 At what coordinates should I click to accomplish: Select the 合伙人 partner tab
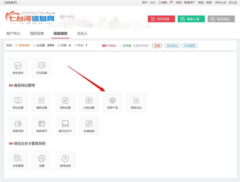[x=82, y=33]
